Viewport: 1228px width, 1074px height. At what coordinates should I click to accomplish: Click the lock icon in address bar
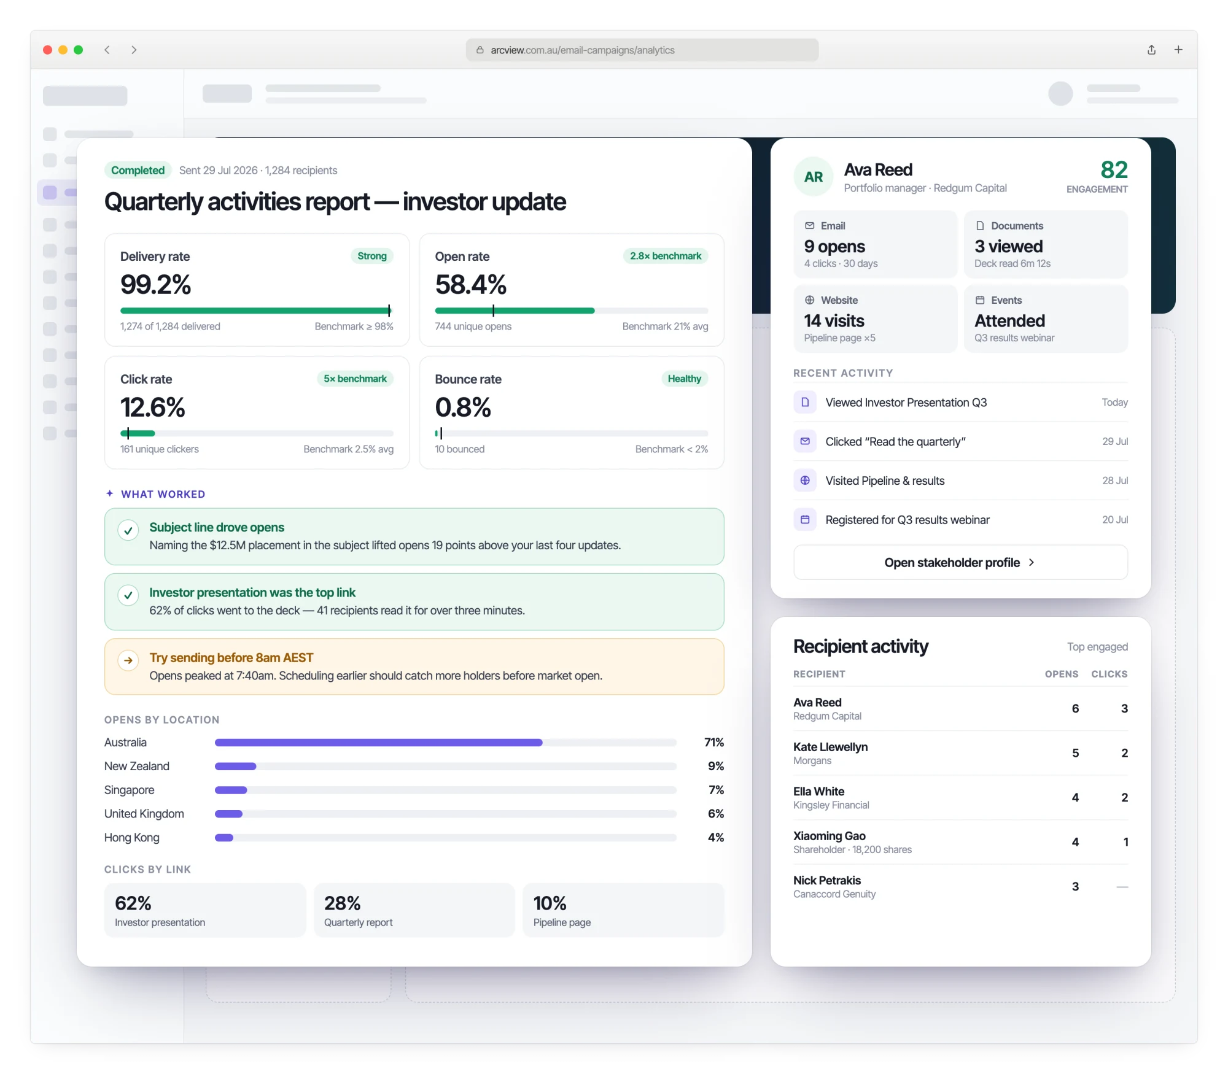480,50
